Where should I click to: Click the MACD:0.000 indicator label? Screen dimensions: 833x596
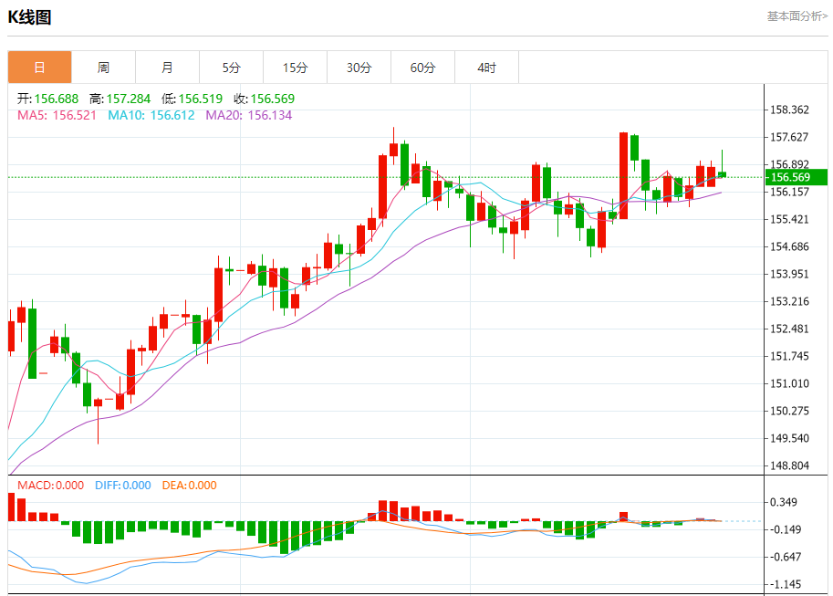click(50, 486)
